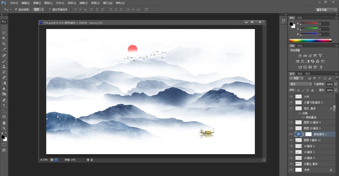
Task: Open the 滤镜(T) menu
Action: click(84, 3)
